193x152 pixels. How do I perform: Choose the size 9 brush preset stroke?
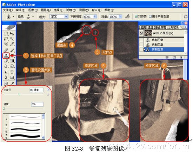(25, 136)
